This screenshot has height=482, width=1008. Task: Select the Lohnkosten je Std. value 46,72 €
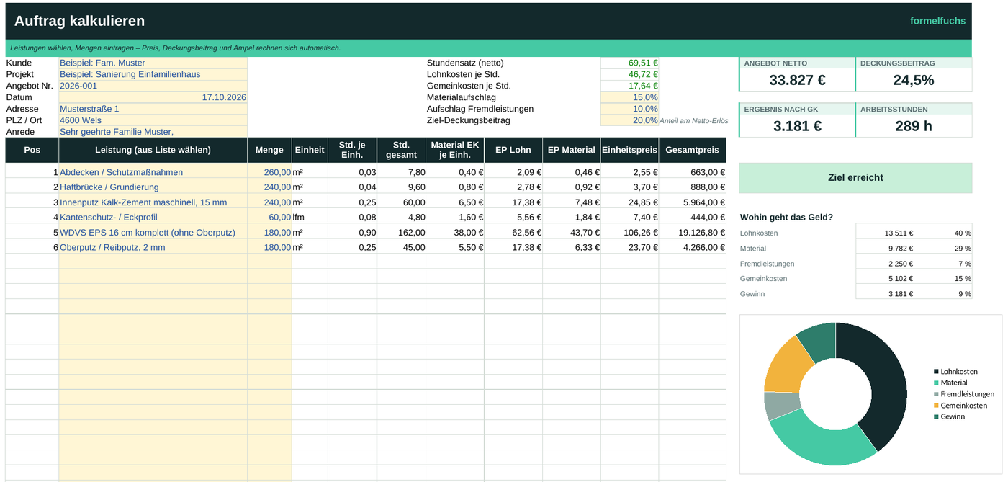[629, 74]
